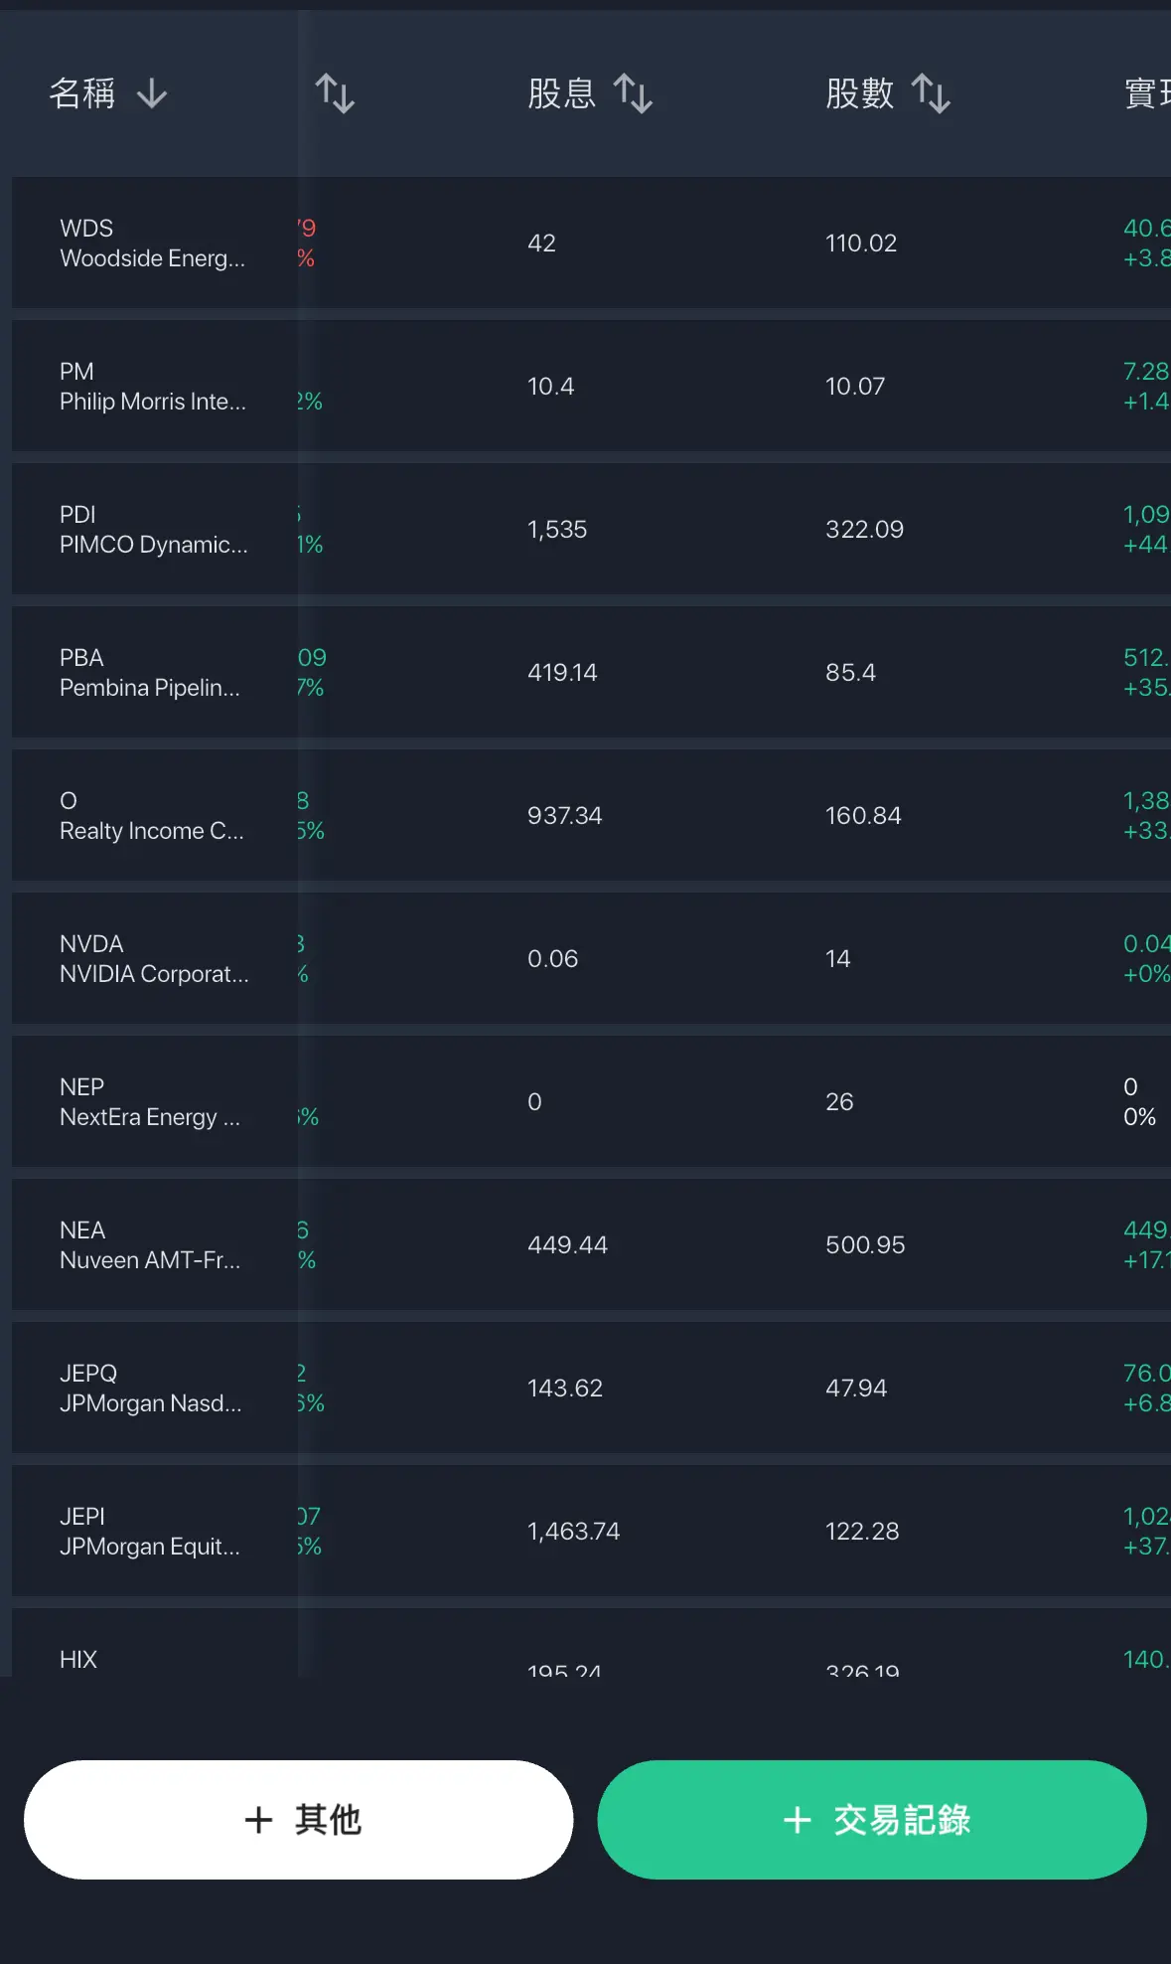Click the plus icon in 其他 button
The height and width of the screenshot is (1964, 1171).
[258, 1820]
